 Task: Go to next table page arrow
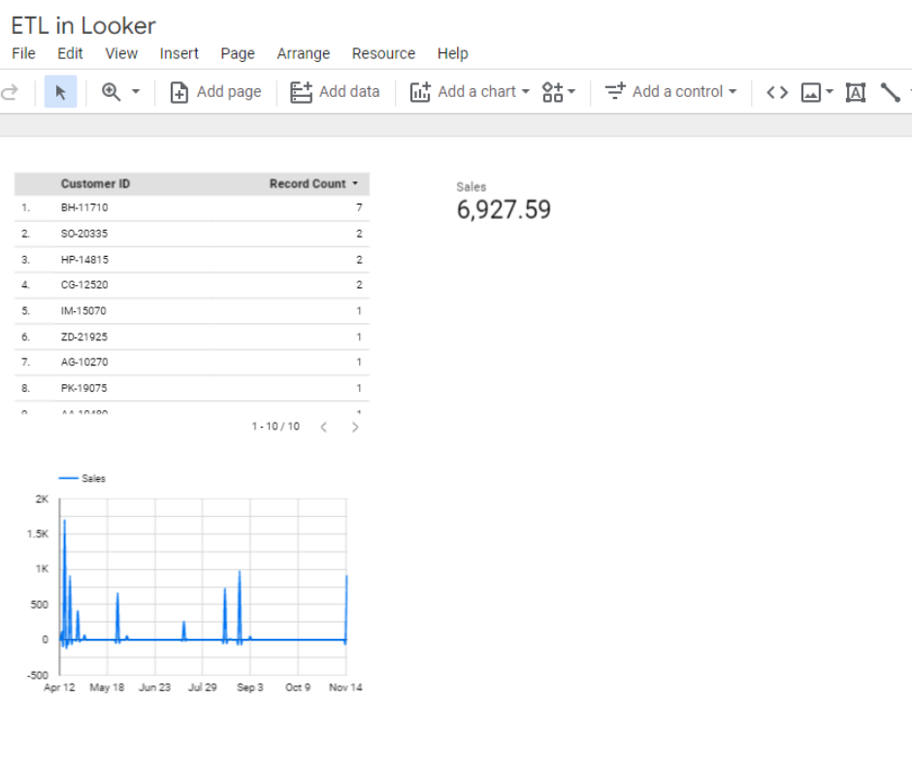pyautogui.click(x=355, y=428)
